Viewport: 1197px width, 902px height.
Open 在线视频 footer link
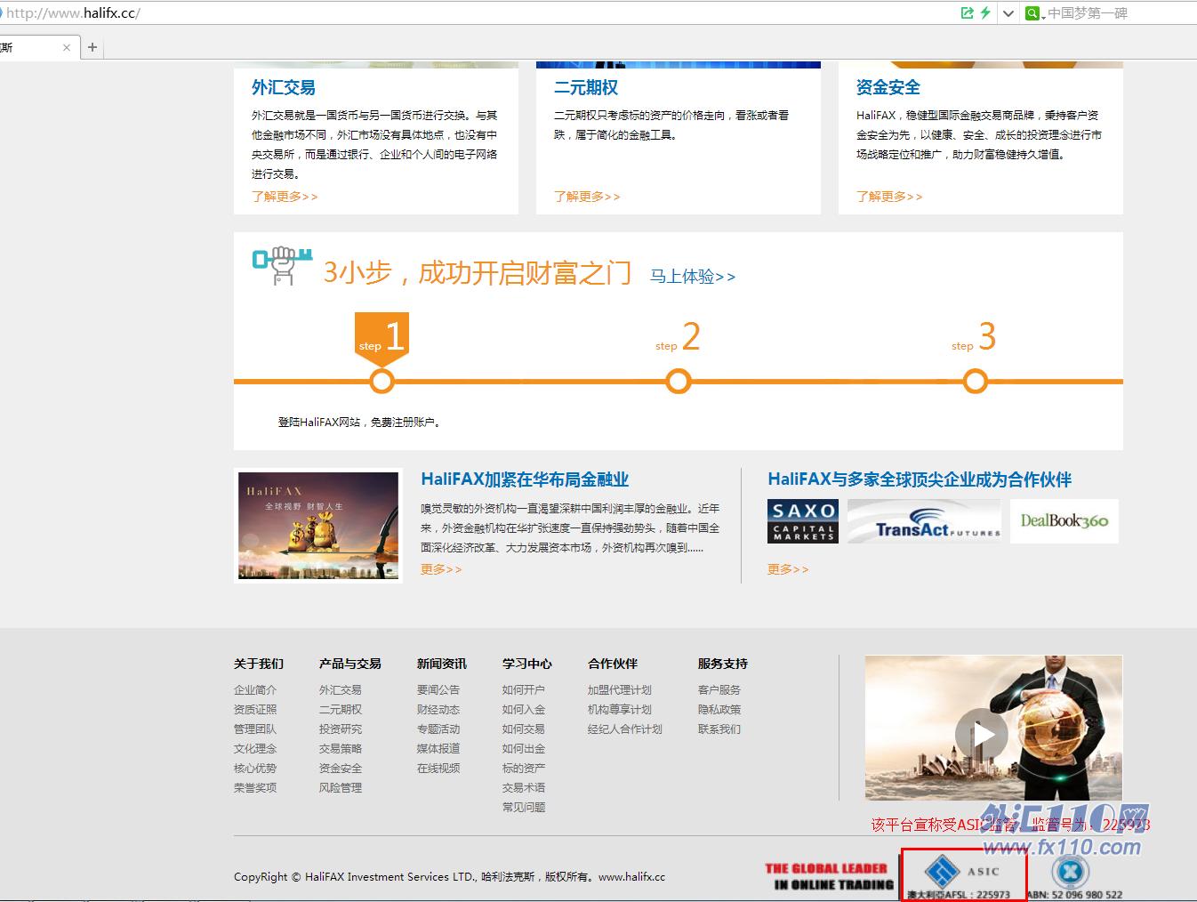438,769
